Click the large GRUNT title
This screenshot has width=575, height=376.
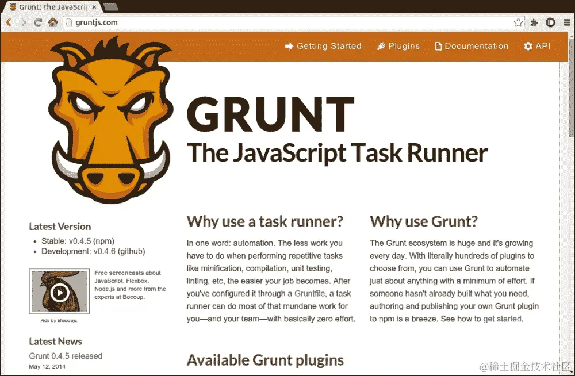271,114
